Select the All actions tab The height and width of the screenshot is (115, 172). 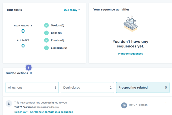32,88
